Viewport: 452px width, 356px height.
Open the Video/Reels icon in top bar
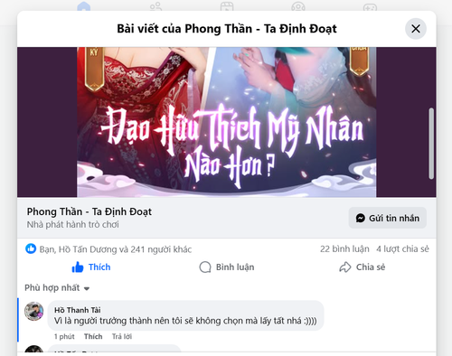[x=227, y=6]
